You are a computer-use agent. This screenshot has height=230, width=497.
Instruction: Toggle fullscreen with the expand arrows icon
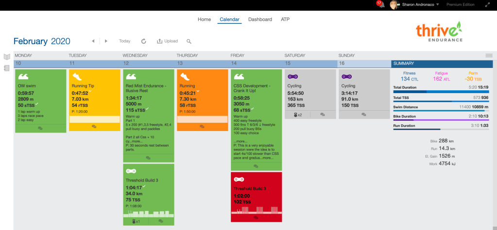click(x=487, y=5)
